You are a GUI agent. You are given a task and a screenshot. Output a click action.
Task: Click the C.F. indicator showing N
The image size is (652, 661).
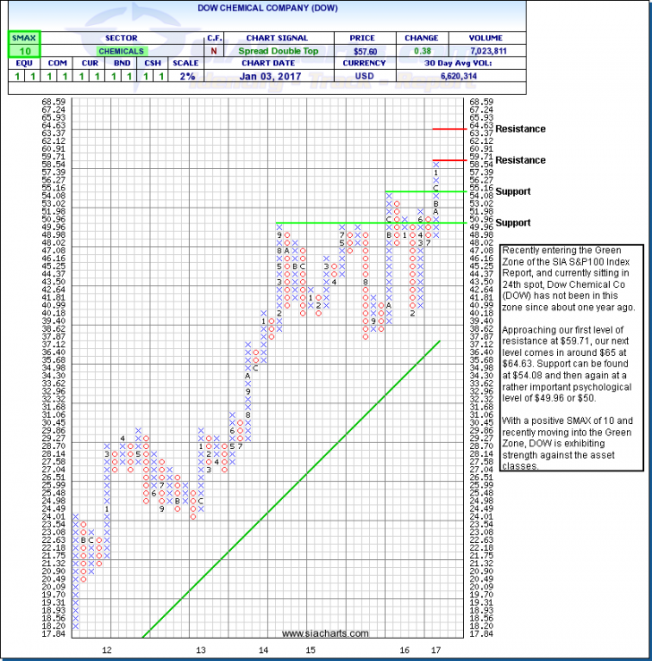pos(215,52)
